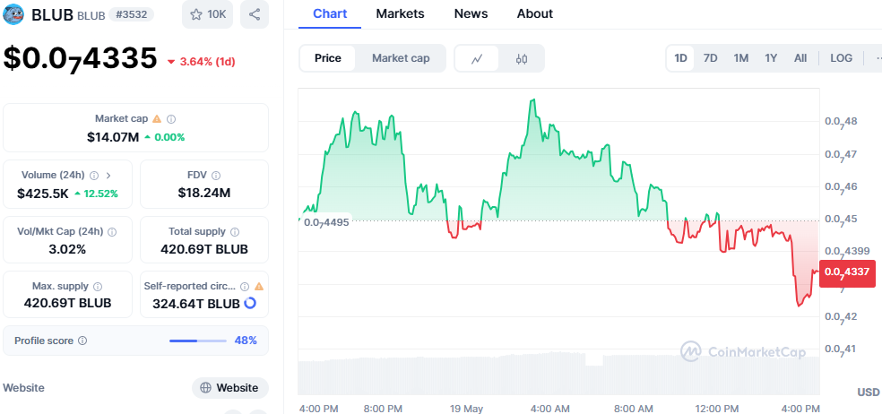Screen dimensions: 882x414
Task: Choose the All time range
Action: point(800,58)
